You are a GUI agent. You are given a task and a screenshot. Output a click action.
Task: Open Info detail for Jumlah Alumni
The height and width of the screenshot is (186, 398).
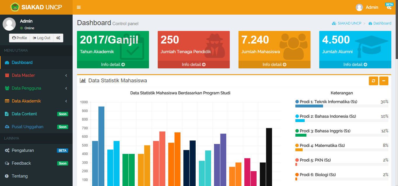click(x=355, y=65)
